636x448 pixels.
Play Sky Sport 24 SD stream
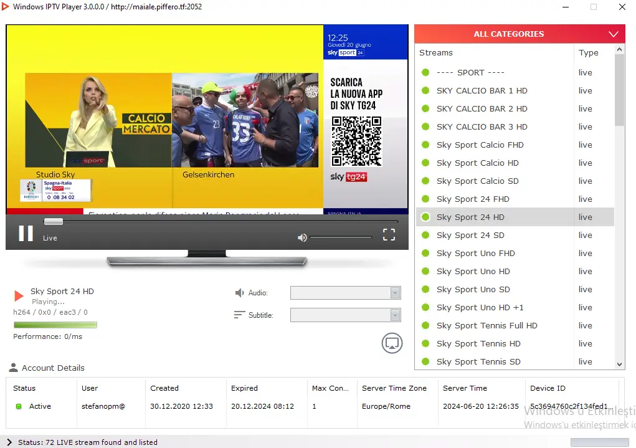pyautogui.click(x=515, y=235)
